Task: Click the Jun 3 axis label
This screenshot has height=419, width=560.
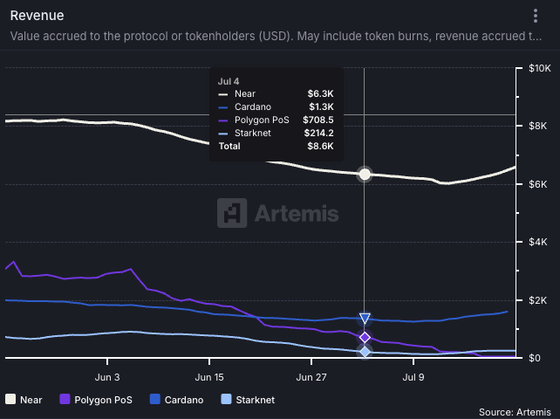Action: (107, 377)
